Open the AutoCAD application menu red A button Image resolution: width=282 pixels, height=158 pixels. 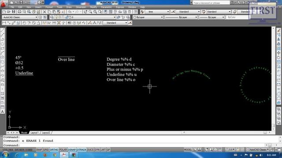pos(3,4)
